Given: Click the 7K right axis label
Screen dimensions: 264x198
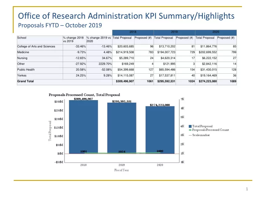Looking at the screenshot, I should coord(183,99).
